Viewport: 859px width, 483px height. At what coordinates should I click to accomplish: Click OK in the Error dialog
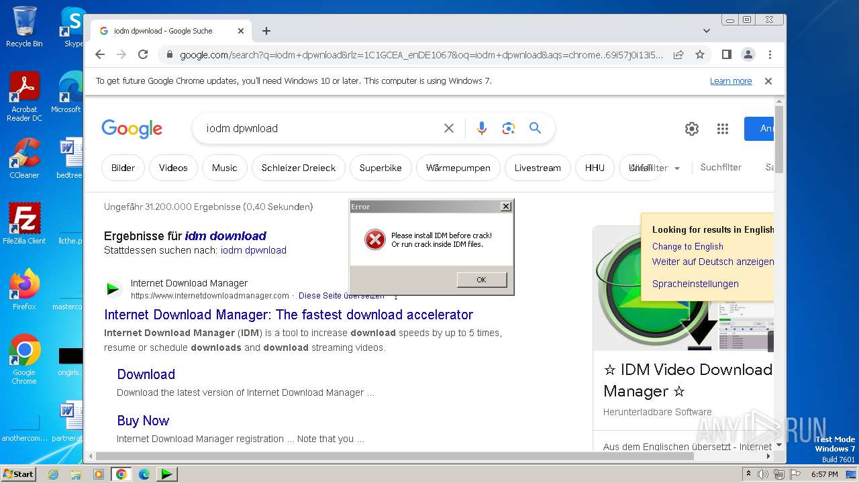(x=481, y=280)
